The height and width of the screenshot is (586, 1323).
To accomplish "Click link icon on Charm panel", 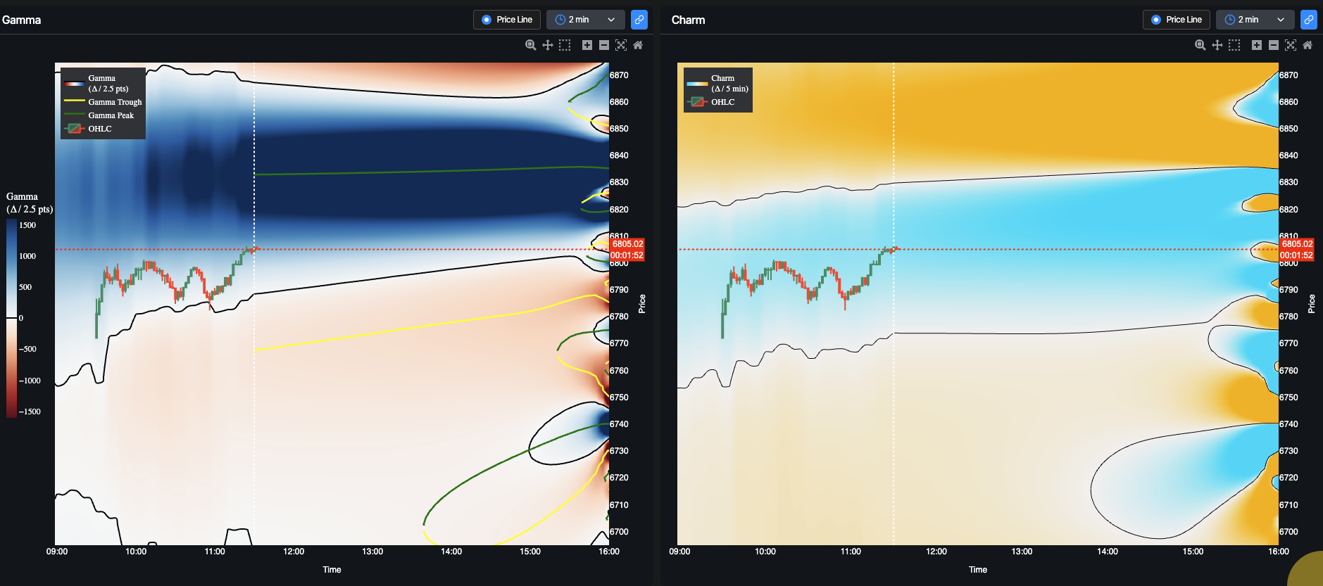I will [x=1309, y=20].
